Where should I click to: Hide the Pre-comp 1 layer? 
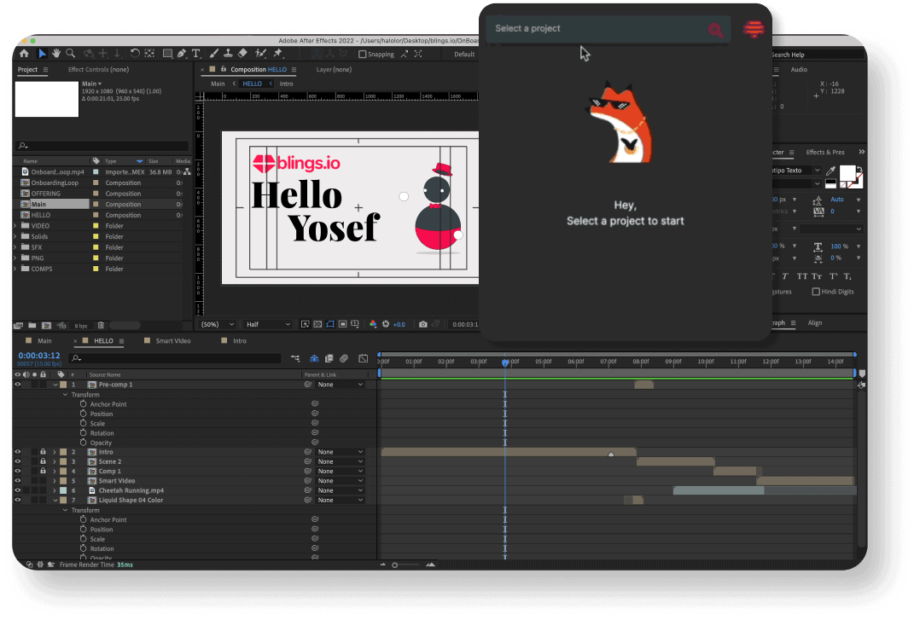point(17,385)
